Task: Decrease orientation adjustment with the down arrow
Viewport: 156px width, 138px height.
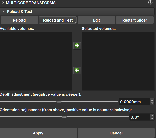Action: click(152, 119)
